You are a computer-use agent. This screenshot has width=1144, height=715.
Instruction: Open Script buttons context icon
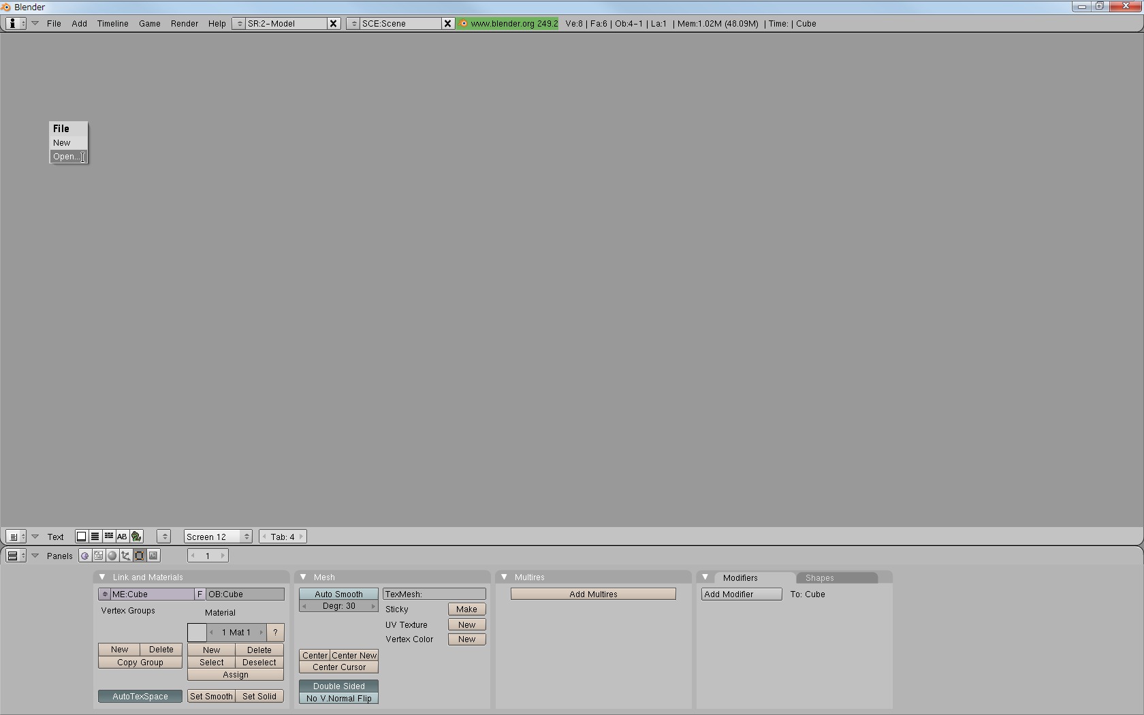coord(98,556)
